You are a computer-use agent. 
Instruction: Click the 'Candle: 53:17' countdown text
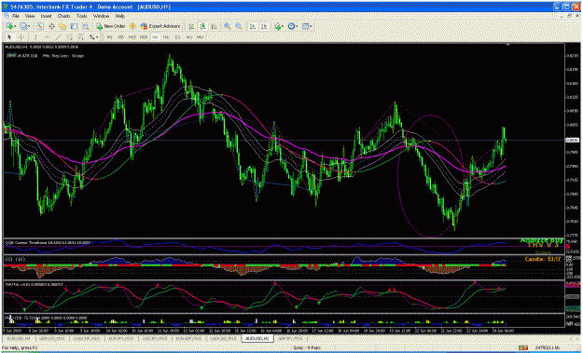point(543,259)
